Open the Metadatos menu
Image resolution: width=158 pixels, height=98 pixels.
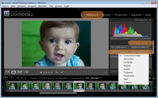(42, 6)
